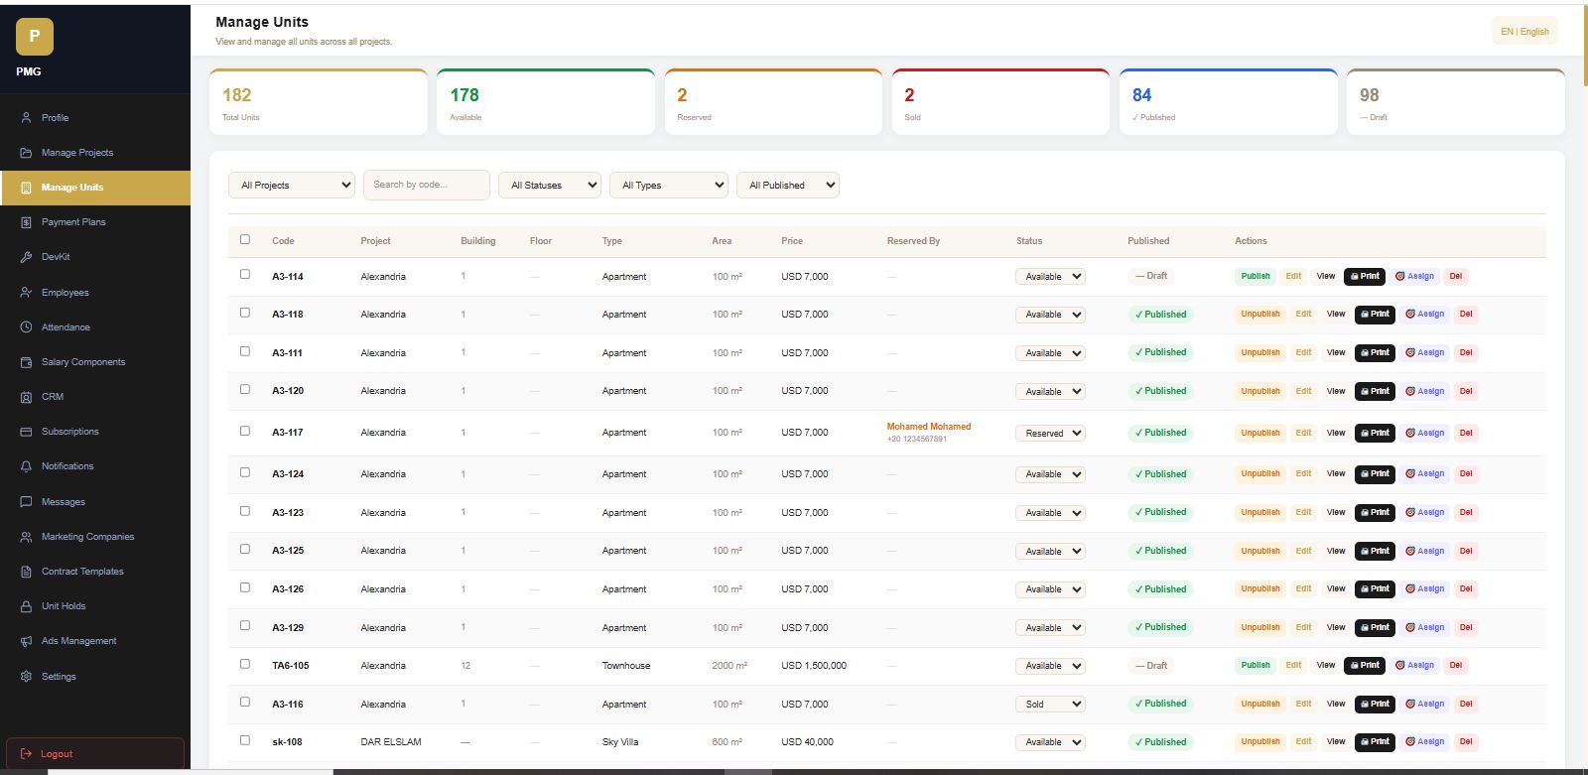Click the Notifications bell icon
The image size is (1588, 775).
coord(26,466)
